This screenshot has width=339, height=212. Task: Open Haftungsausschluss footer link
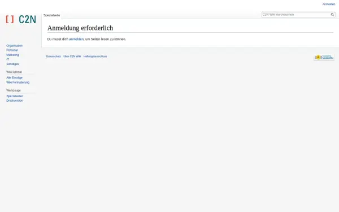[x=95, y=56]
